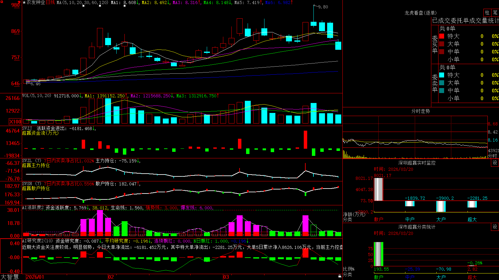Click the -70.98 大户 percentage value

coord(444,269)
